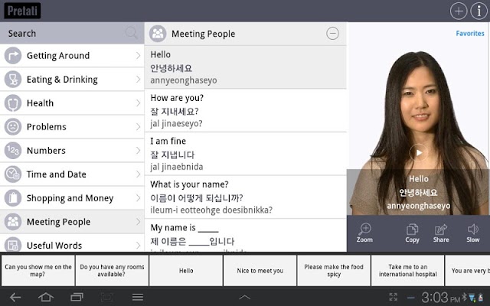Tap the Problems sad-face icon

pos(13,127)
